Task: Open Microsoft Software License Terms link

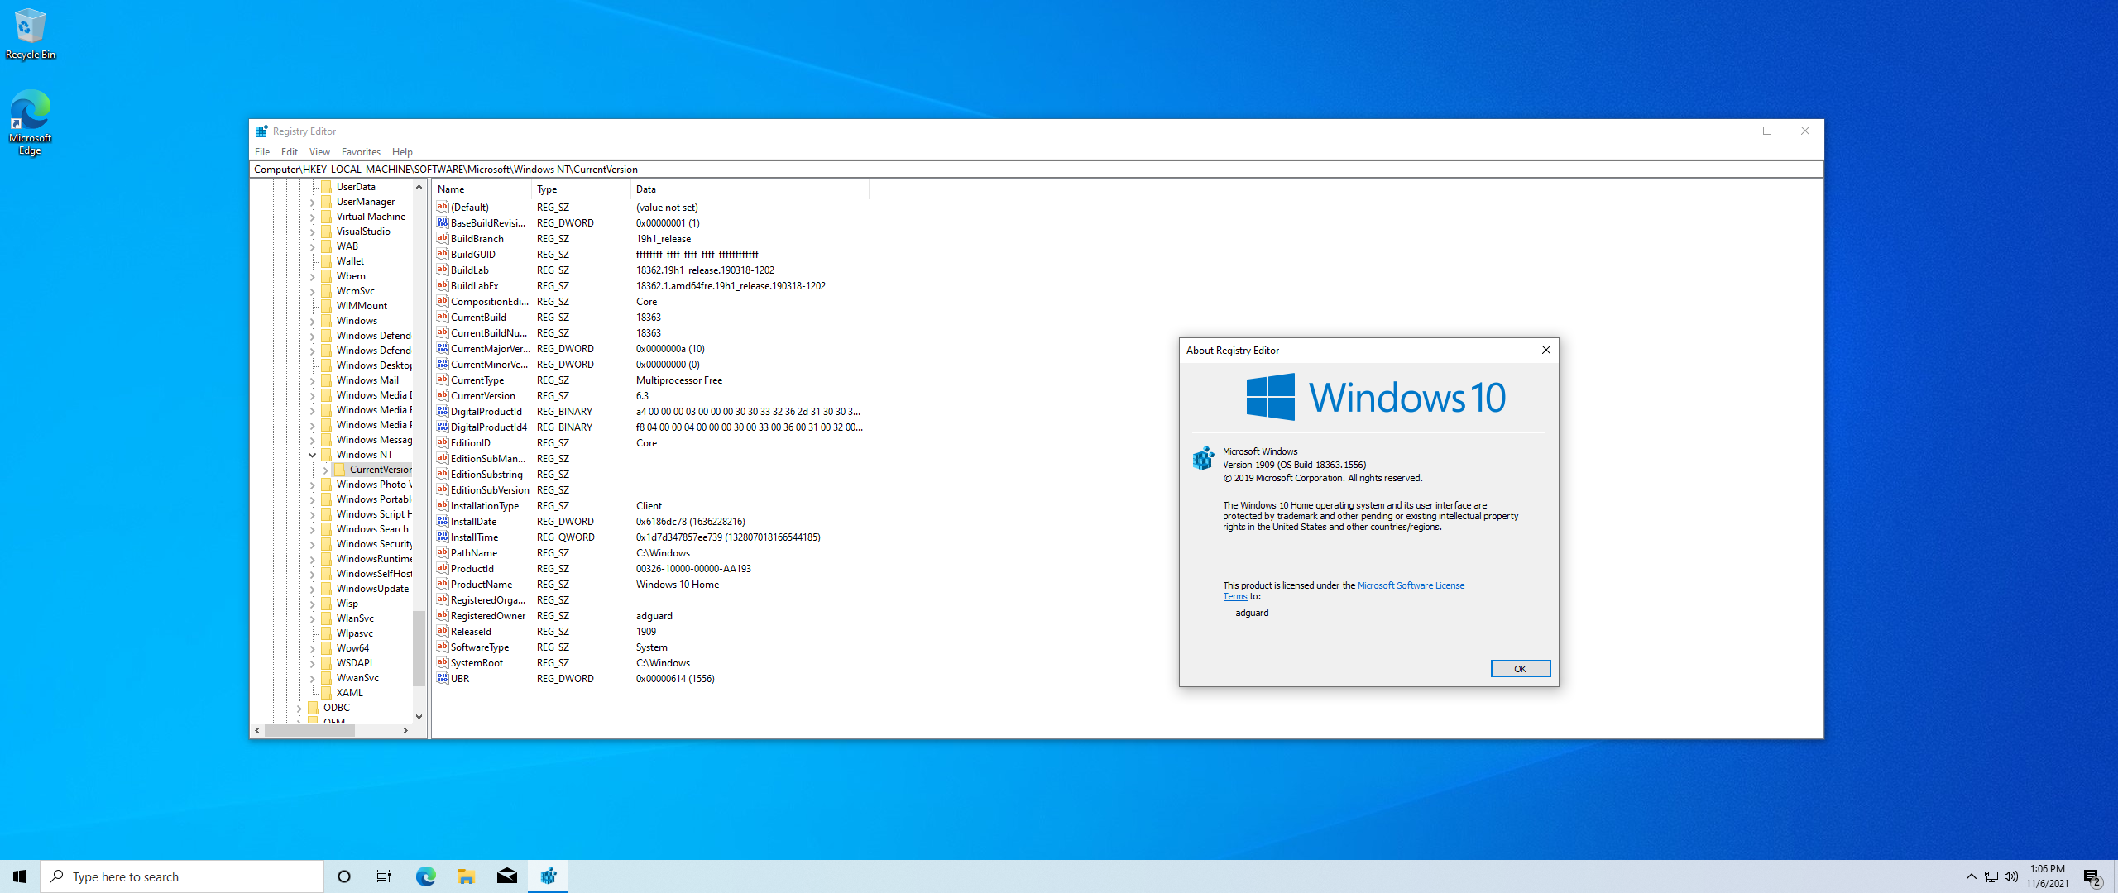Action: (1411, 585)
